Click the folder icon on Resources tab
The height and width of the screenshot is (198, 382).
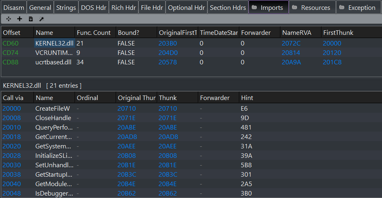coord(294,7)
